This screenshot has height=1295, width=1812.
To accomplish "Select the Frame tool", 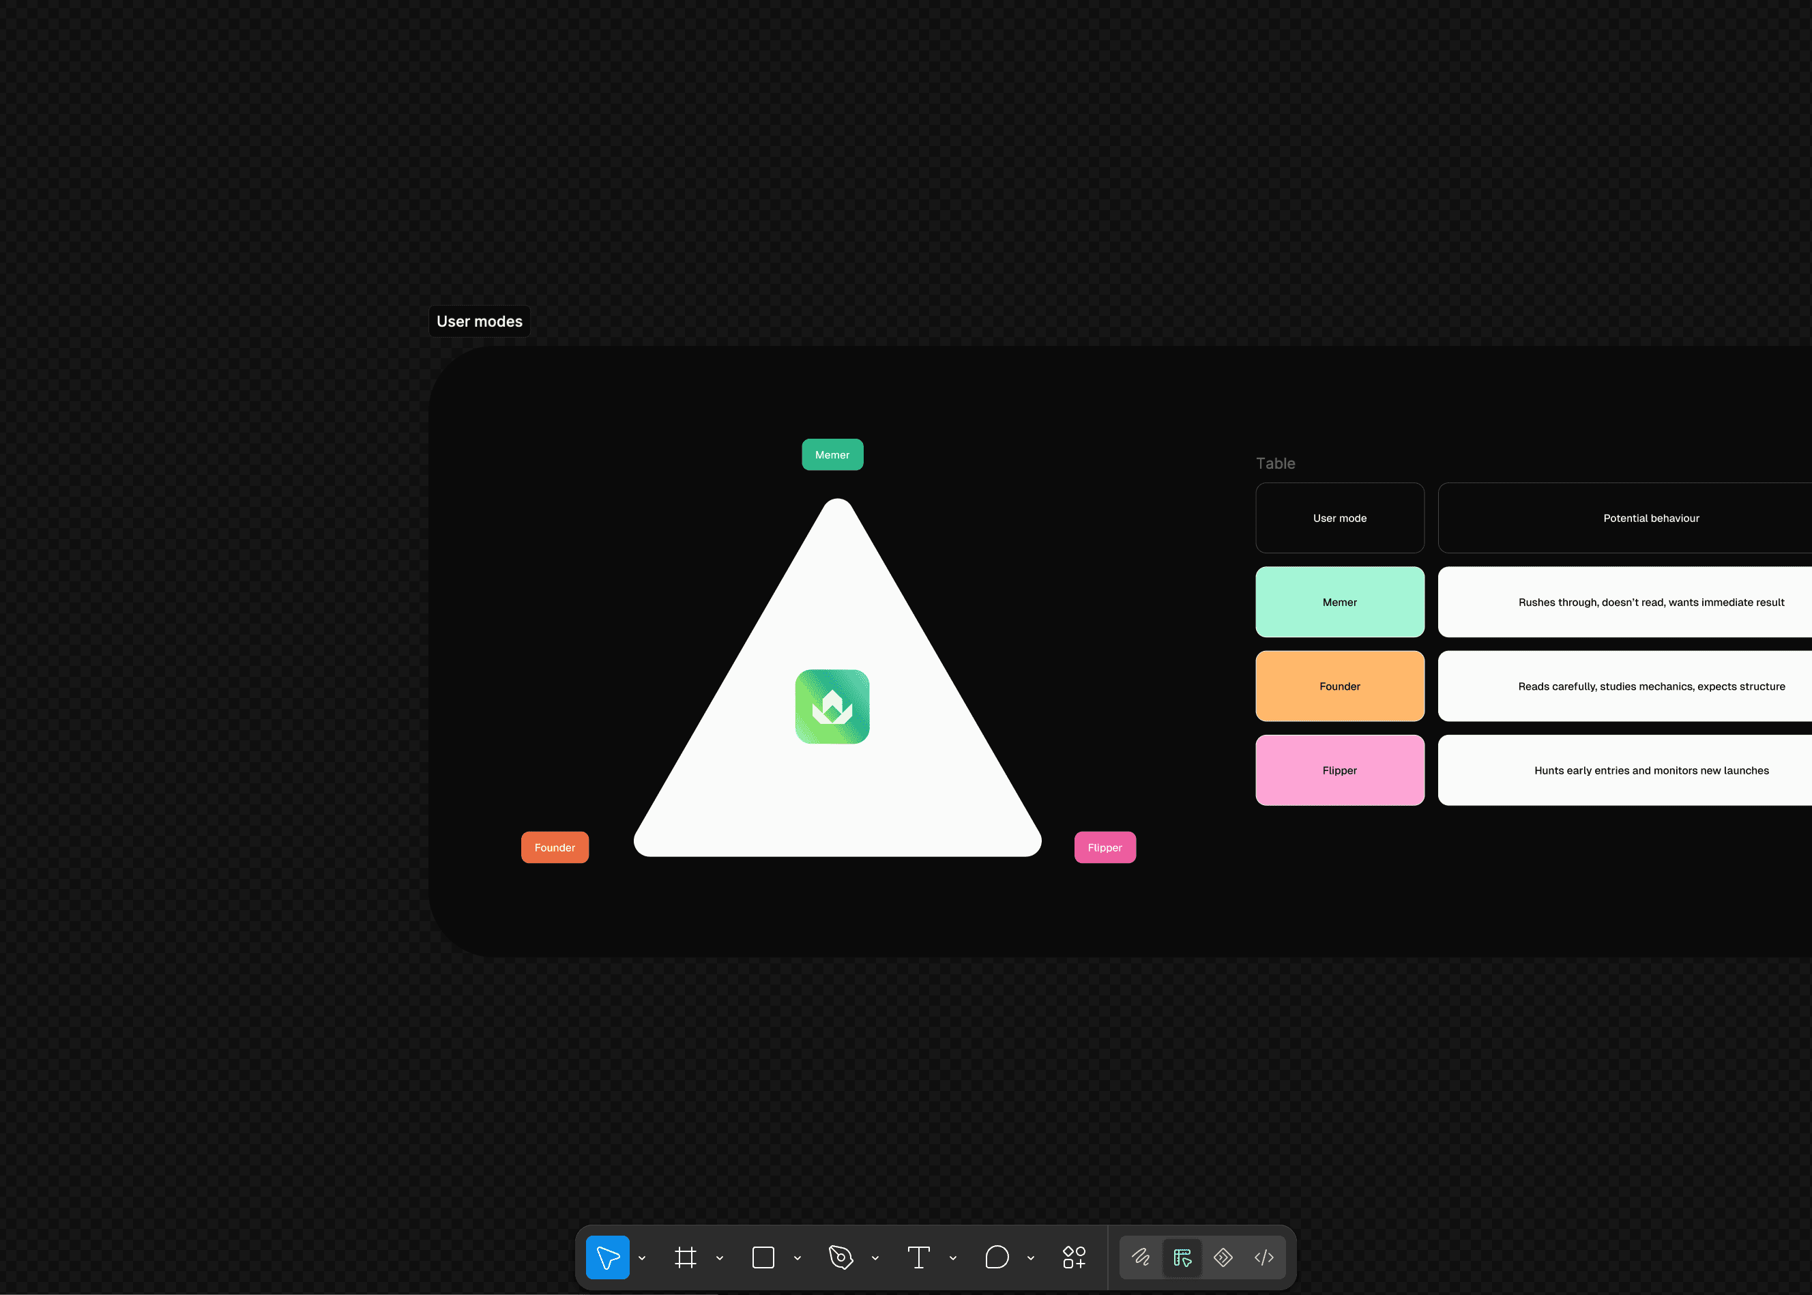I will [x=686, y=1257].
